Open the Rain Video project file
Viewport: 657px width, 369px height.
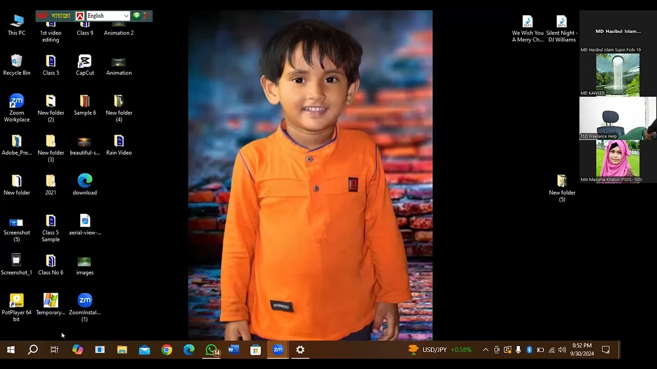[x=119, y=145]
